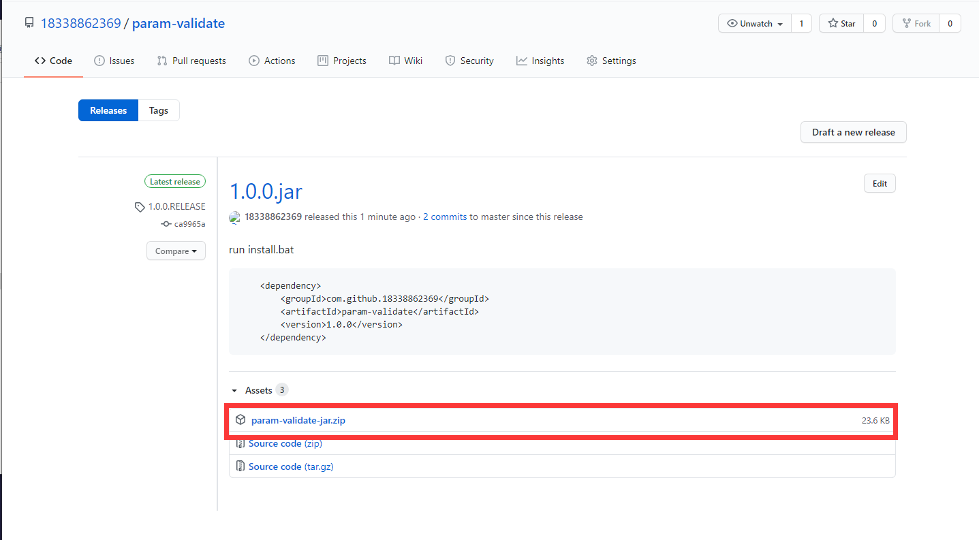Click the 'run install.bat' text
The image size is (979, 540).
click(262, 249)
